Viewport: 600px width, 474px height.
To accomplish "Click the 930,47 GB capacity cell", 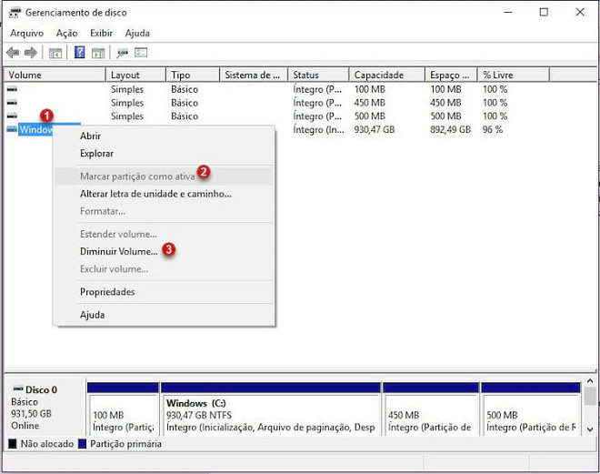I will click(x=375, y=129).
